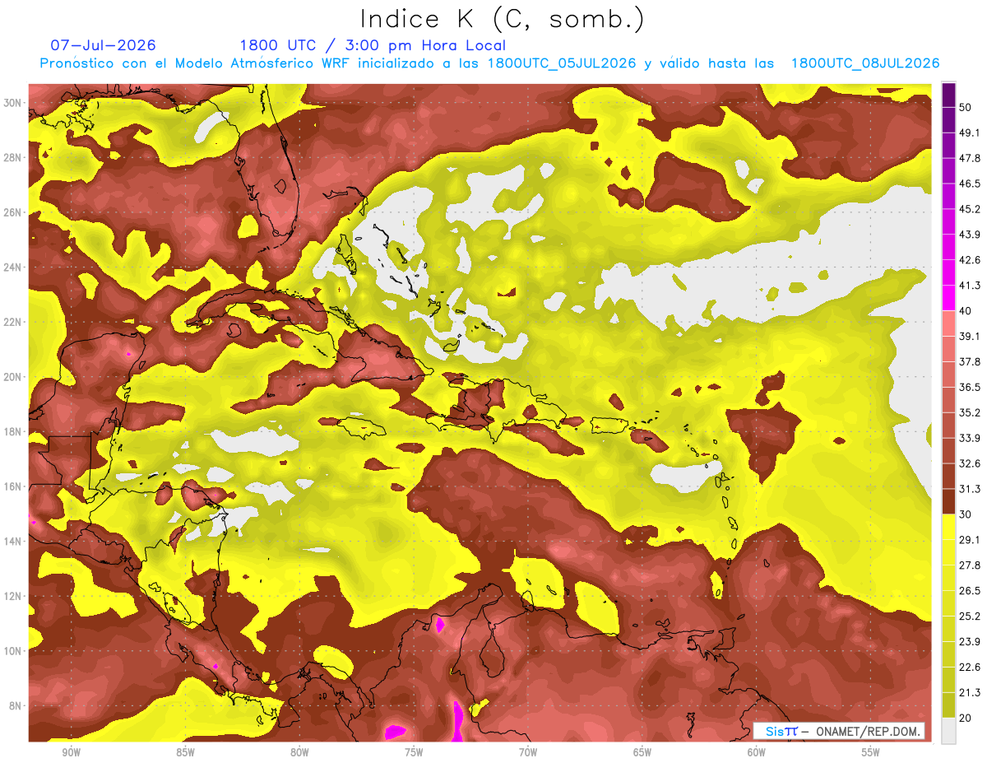Click the 55W longitude label
This screenshot has height=763, width=987.
871,752
